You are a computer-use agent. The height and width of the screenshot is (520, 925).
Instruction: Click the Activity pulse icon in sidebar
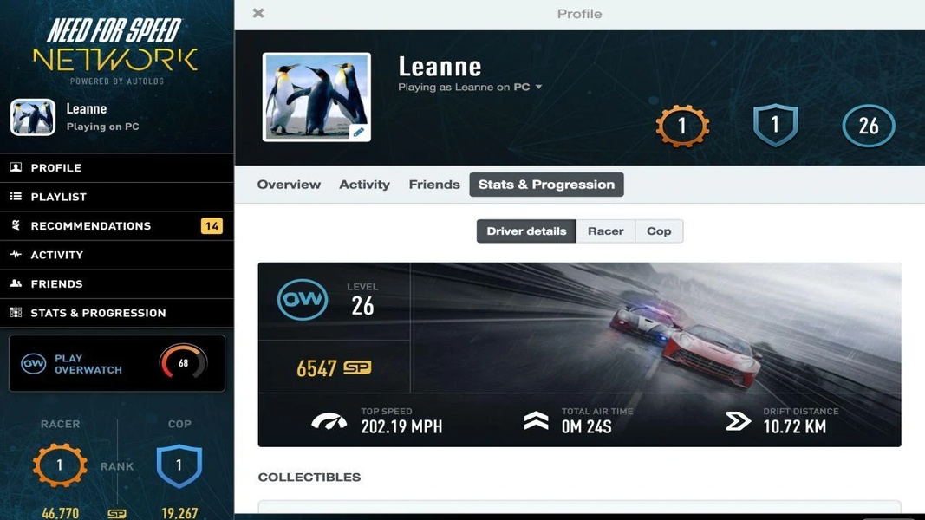(16, 254)
